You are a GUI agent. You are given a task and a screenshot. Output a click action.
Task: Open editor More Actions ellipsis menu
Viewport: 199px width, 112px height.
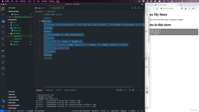142,8
